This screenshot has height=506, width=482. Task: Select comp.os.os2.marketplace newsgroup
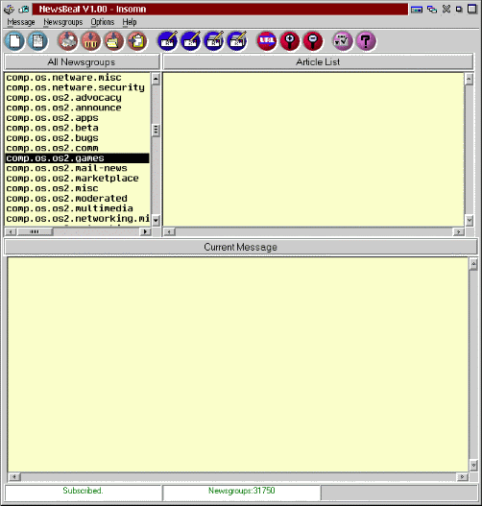coord(77,179)
